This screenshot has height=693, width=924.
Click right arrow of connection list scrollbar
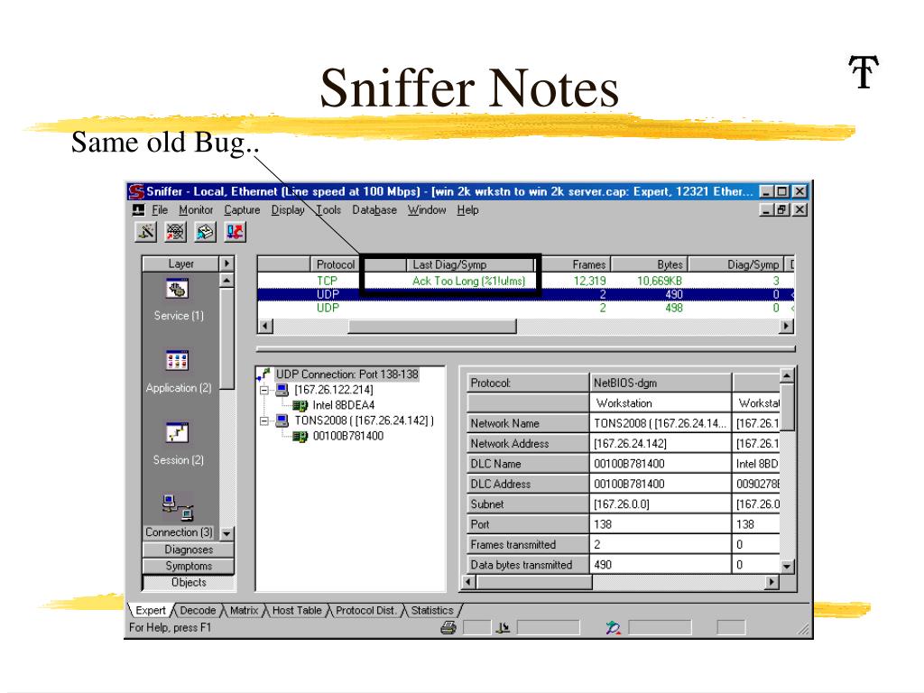click(786, 326)
